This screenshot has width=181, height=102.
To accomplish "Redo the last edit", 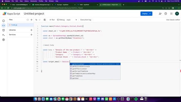I will point(40,20).
